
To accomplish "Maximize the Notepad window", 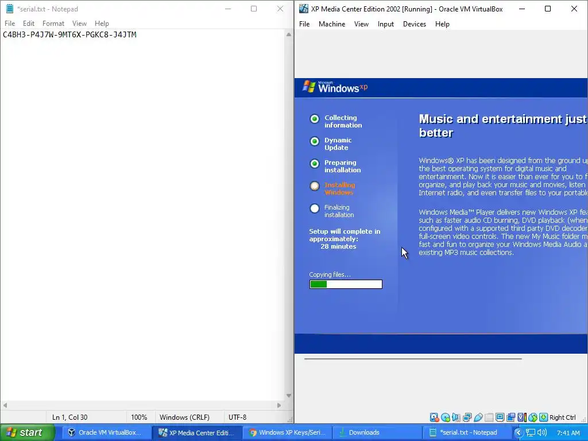I will pyautogui.click(x=254, y=9).
